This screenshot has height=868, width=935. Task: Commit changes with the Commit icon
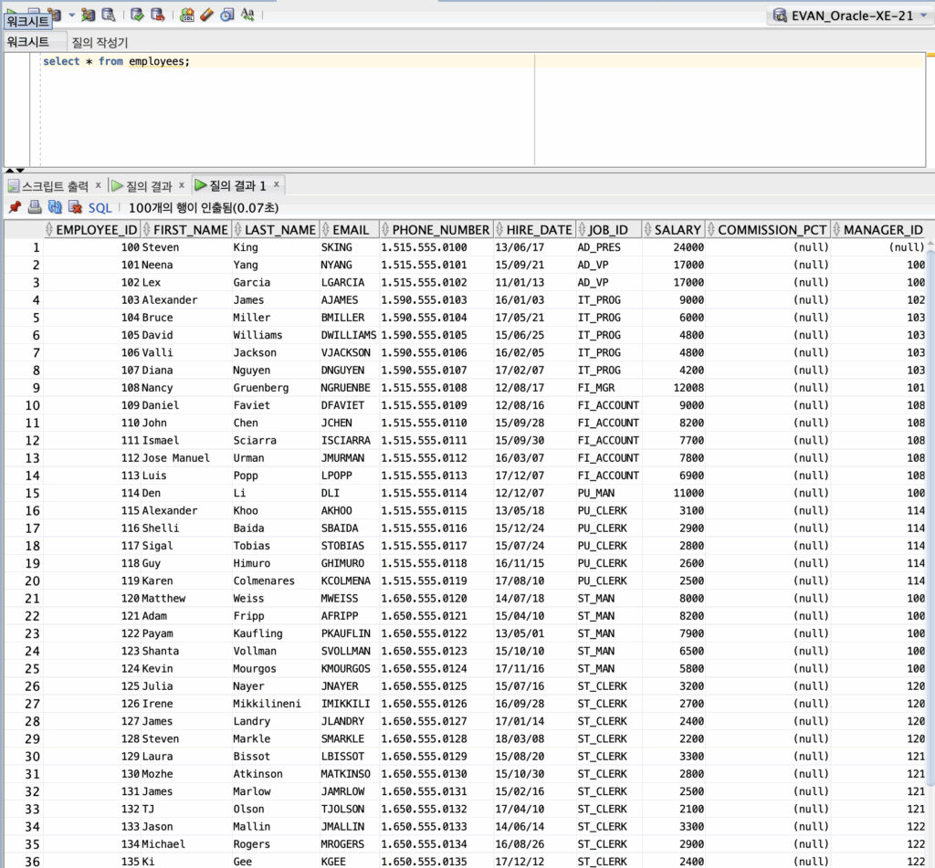point(138,15)
